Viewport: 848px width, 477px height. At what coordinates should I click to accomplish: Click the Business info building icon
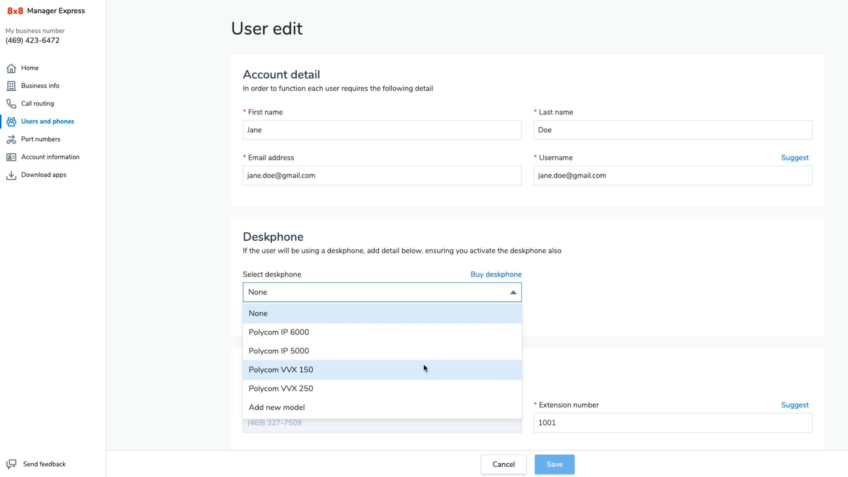click(x=11, y=86)
